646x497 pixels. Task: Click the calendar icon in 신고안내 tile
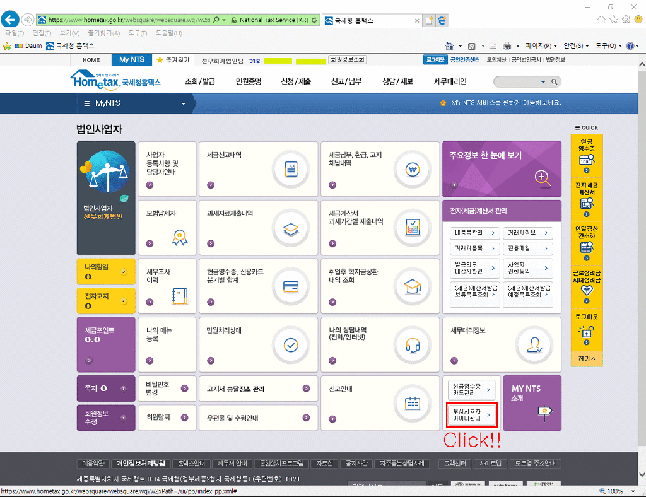tap(413, 404)
